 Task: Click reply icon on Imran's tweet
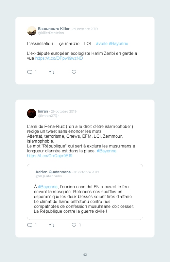point(30,225)
